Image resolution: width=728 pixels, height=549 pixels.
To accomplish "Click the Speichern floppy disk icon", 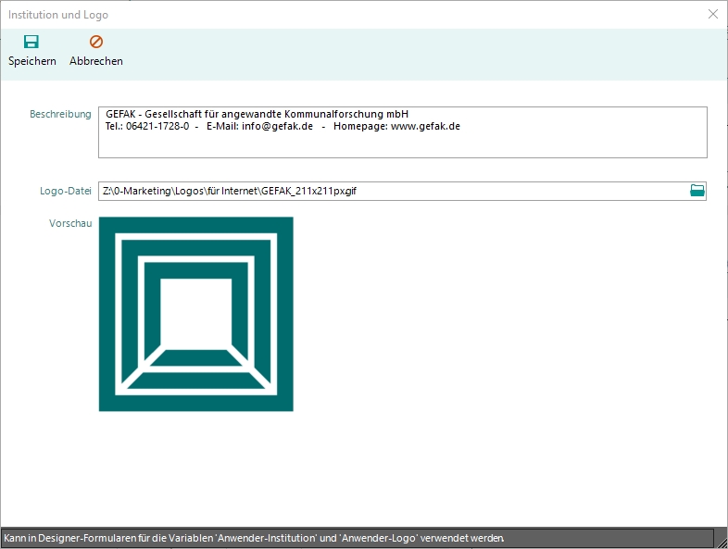I will tap(31, 42).
